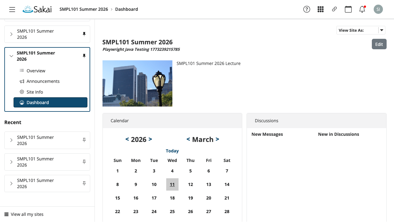This screenshot has width=394, height=222.
Task: Go to next month after March
Action: coord(217,139)
